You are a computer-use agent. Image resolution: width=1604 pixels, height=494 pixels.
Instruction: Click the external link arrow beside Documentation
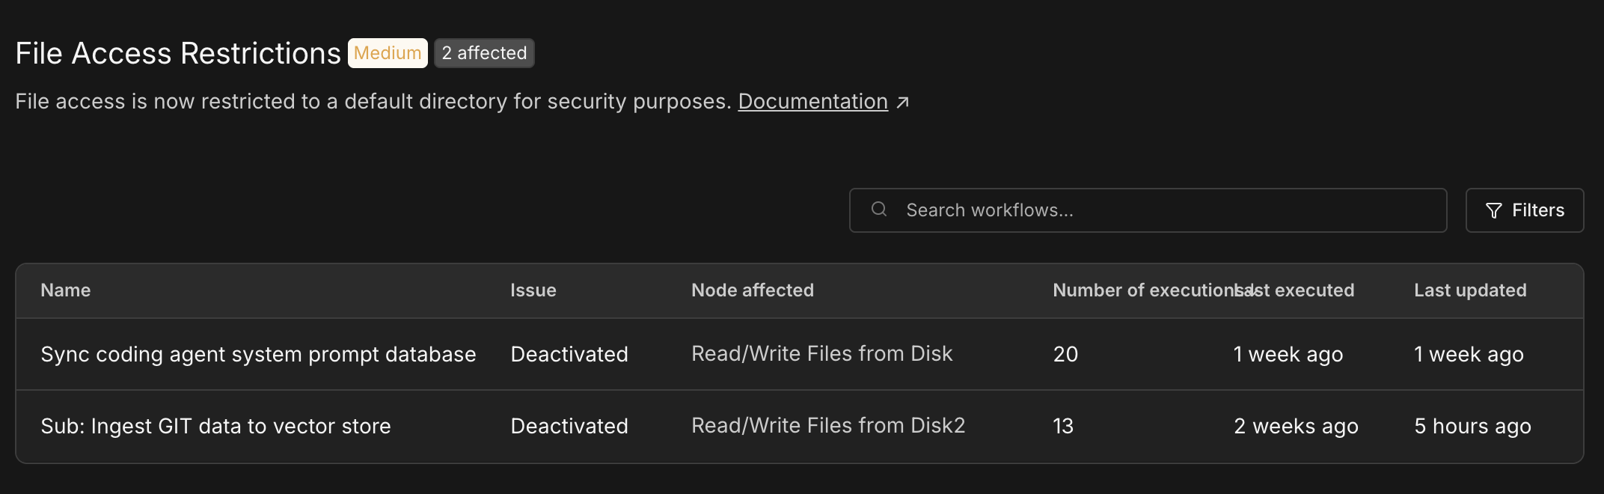(903, 102)
